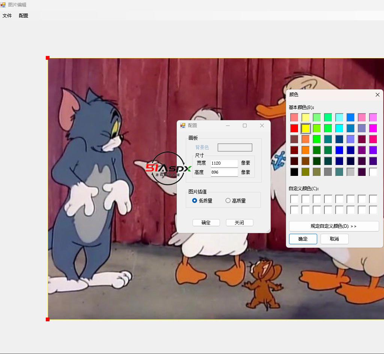Image resolution: width=384 pixels, height=354 pixels.
Task: Pick the medium gray basic color swatch
Action: [x=328, y=172]
